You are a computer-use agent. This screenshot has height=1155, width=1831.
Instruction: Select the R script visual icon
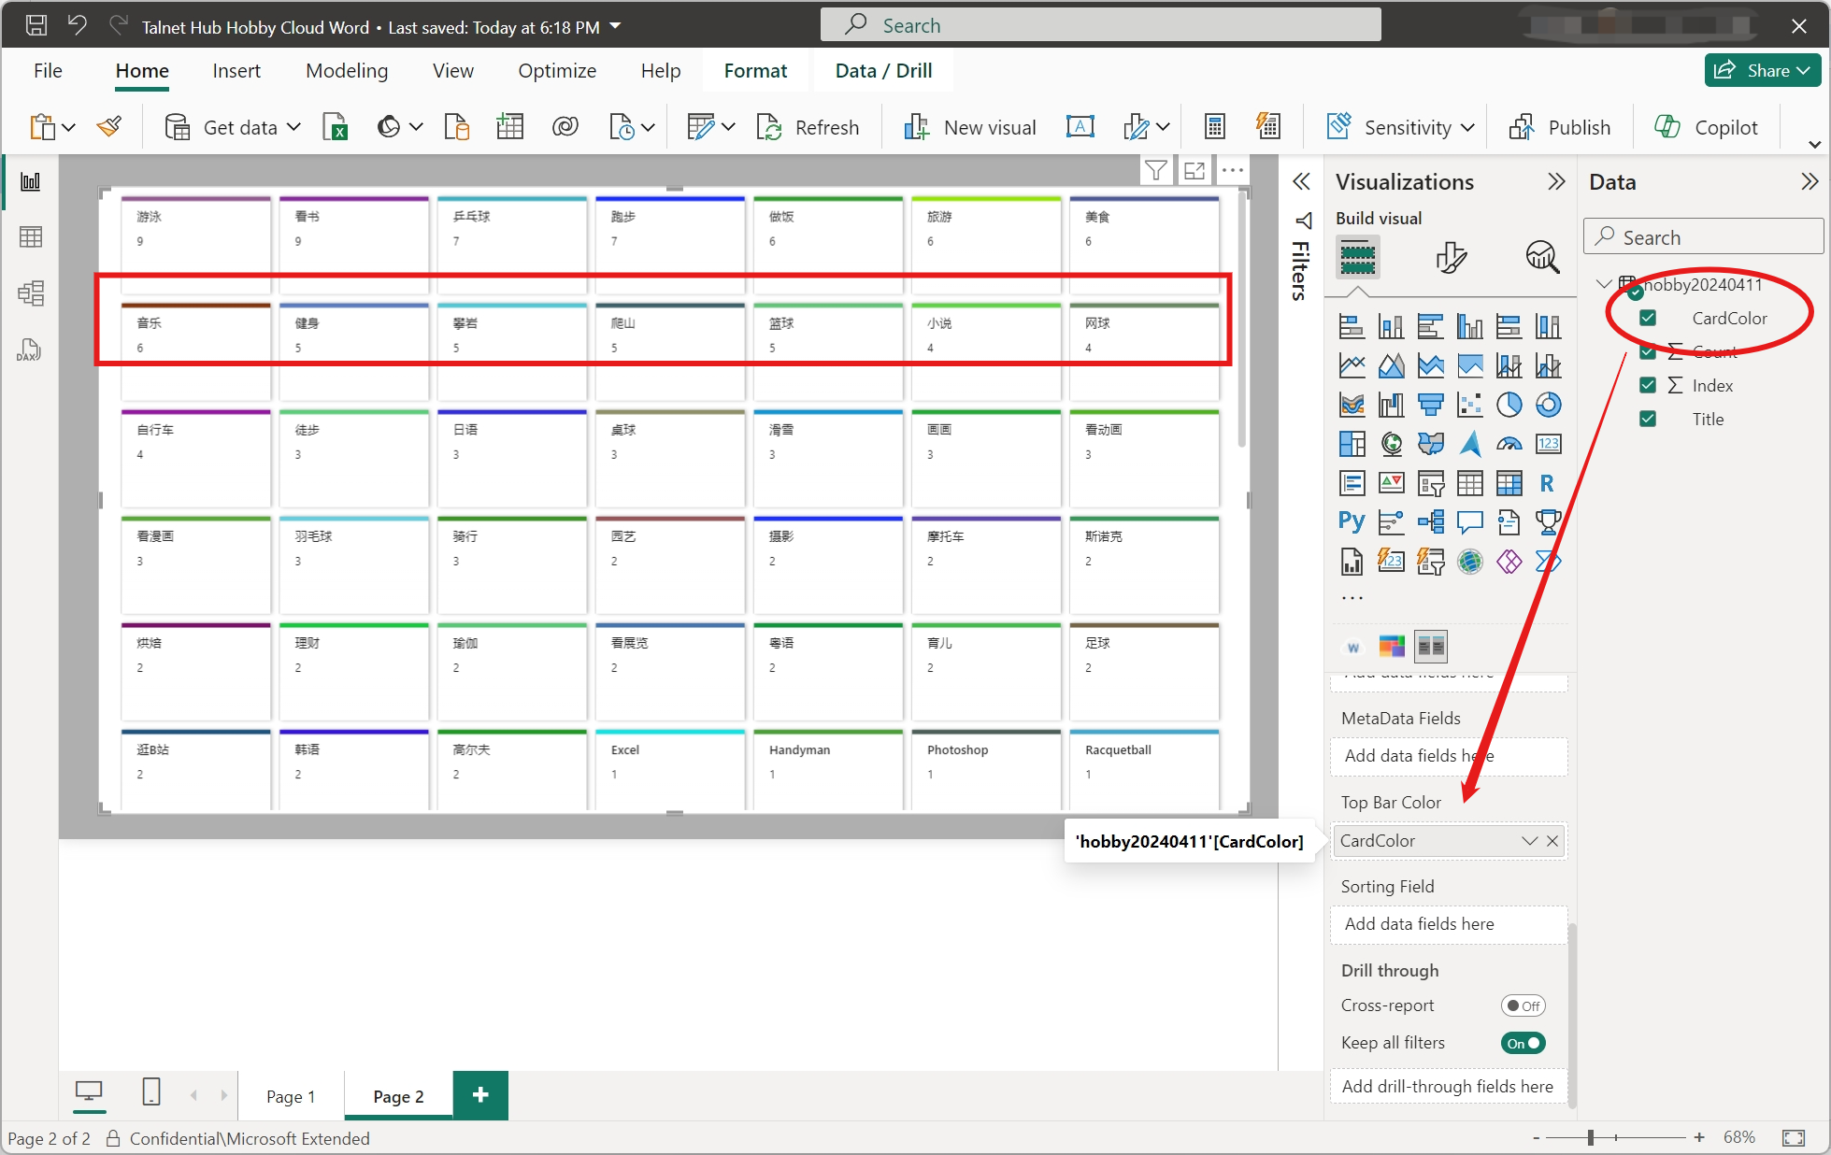1548,483
